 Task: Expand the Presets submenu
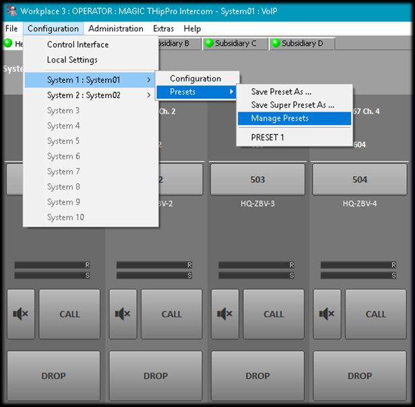click(196, 92)
